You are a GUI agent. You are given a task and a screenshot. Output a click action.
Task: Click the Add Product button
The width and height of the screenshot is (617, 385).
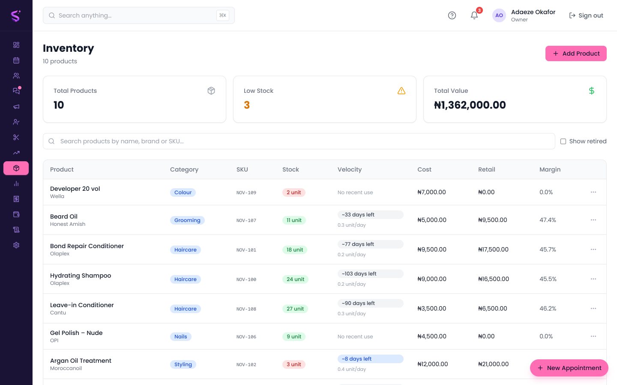[576, 53]
